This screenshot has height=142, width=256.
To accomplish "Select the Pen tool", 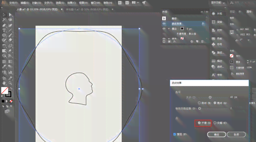I will pos(4,25).
